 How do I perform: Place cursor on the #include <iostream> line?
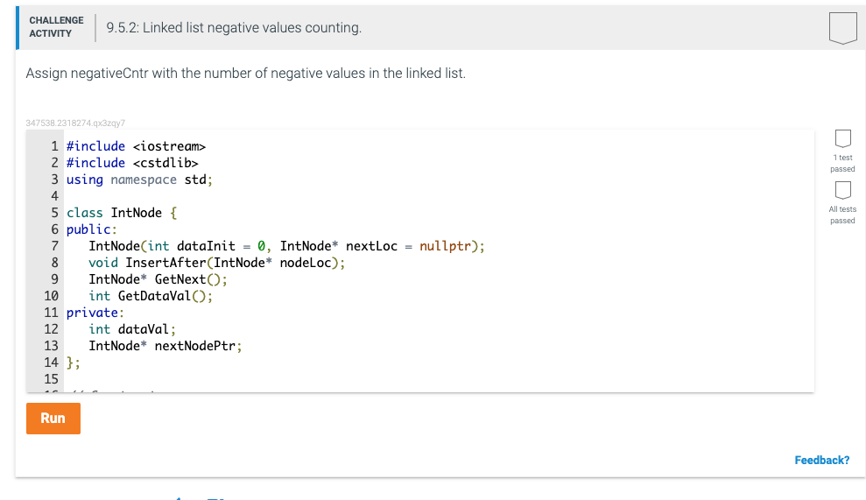click(136, 146)
